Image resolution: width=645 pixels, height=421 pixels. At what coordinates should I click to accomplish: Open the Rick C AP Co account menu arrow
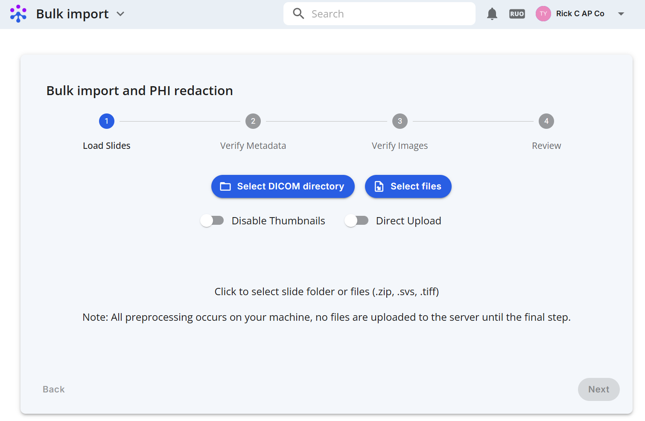pyautogui.click(x=621, y=14)
